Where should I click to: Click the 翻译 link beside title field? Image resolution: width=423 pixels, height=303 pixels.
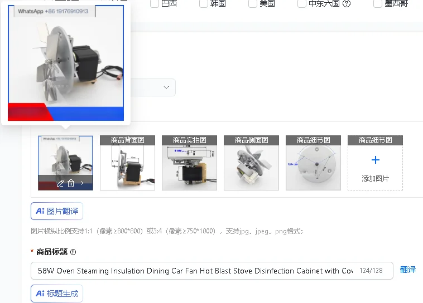click(x=407, y=270)
